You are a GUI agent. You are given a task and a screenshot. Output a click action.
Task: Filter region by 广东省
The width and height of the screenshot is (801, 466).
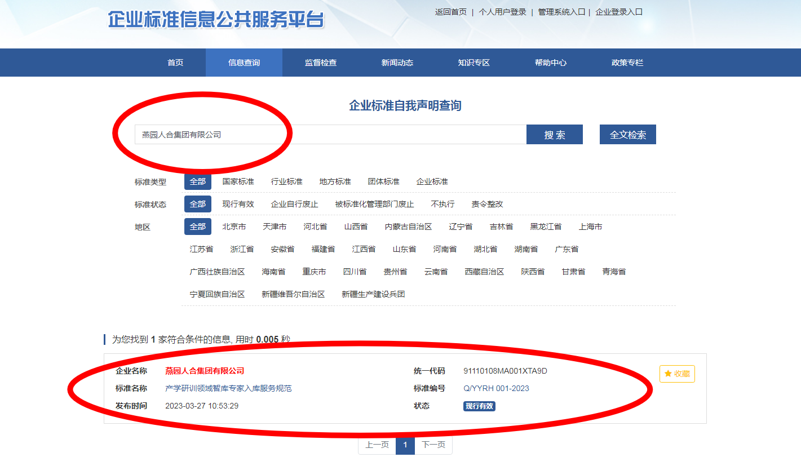[x=567, y=249]
